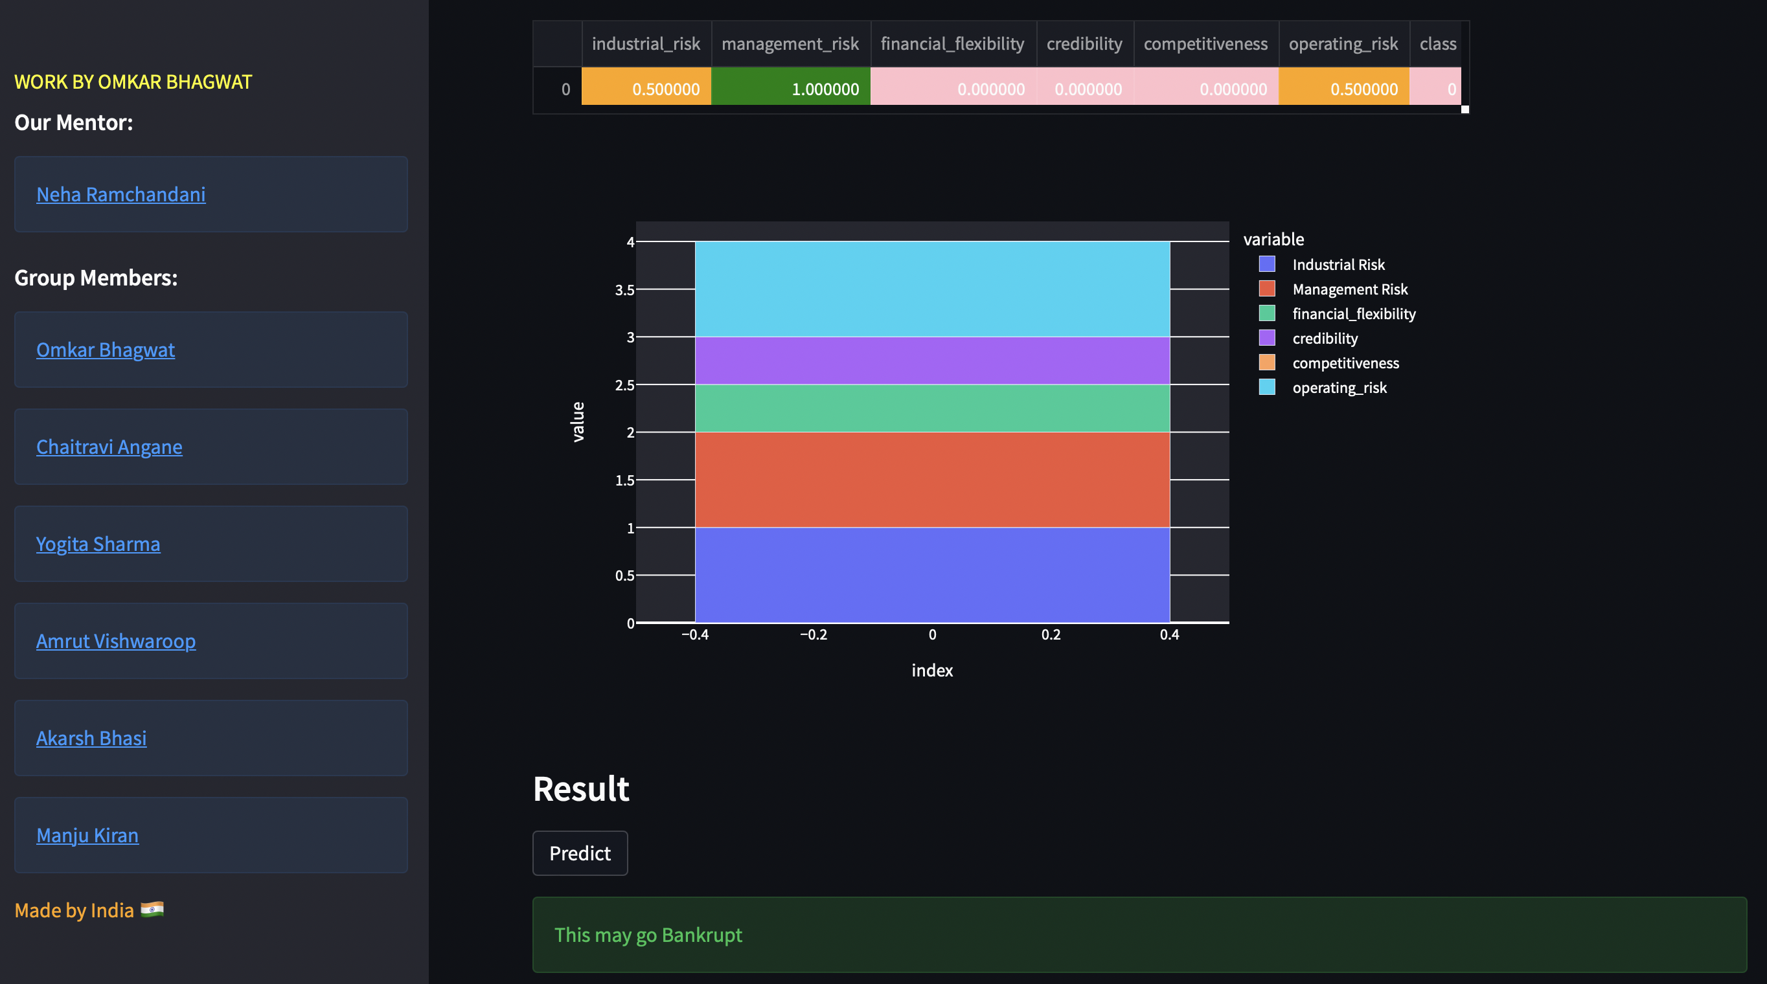This screenshot has width=1767, height=984.
Task: Open Amrut Vishwaroop link
Action: point(116,641)
